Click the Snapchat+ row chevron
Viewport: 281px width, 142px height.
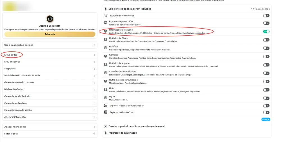click(x=94, y=69)
